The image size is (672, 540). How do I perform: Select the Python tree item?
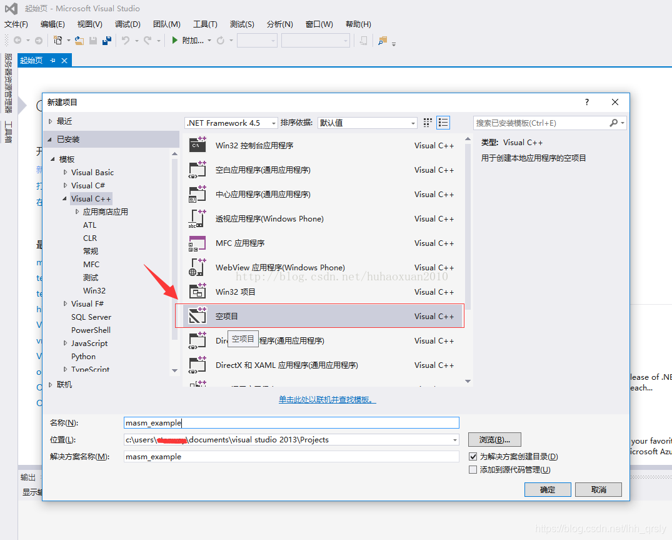point(84,357)
